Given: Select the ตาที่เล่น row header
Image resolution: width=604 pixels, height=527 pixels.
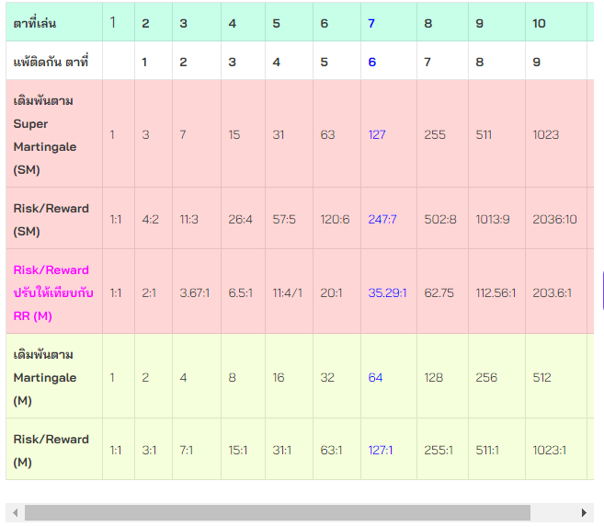Looking at the screenshot, I should point(35,23).
